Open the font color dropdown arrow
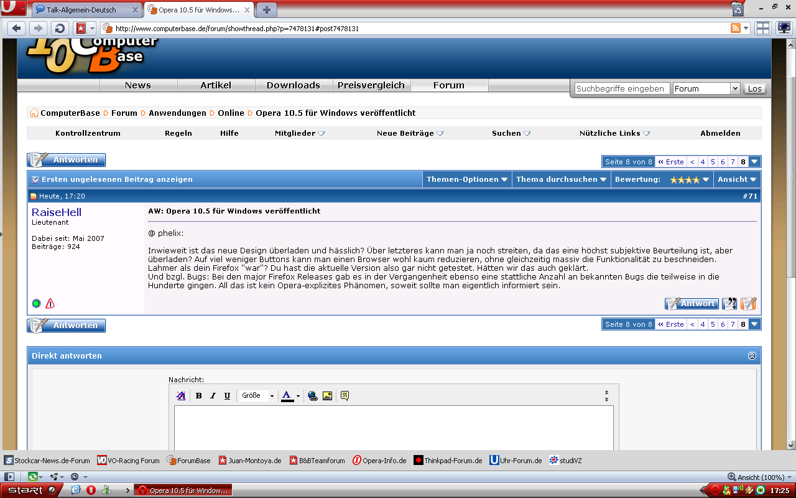Screen dimensions: 796x498 [298, 396]
